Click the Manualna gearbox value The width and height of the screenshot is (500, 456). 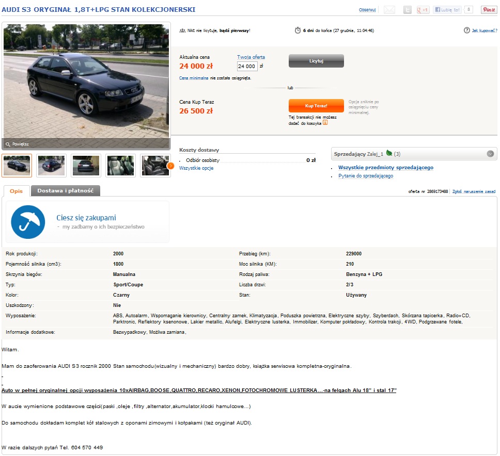124,274
